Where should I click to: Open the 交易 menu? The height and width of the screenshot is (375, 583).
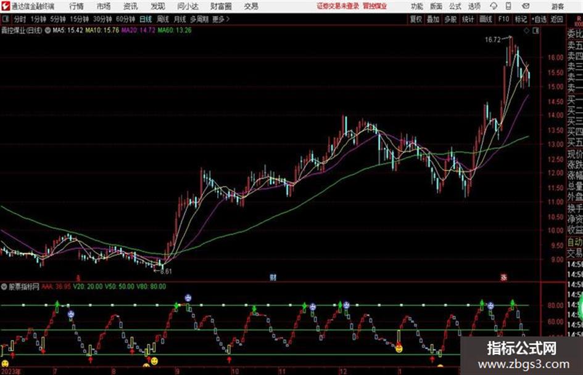coord(251,6)
